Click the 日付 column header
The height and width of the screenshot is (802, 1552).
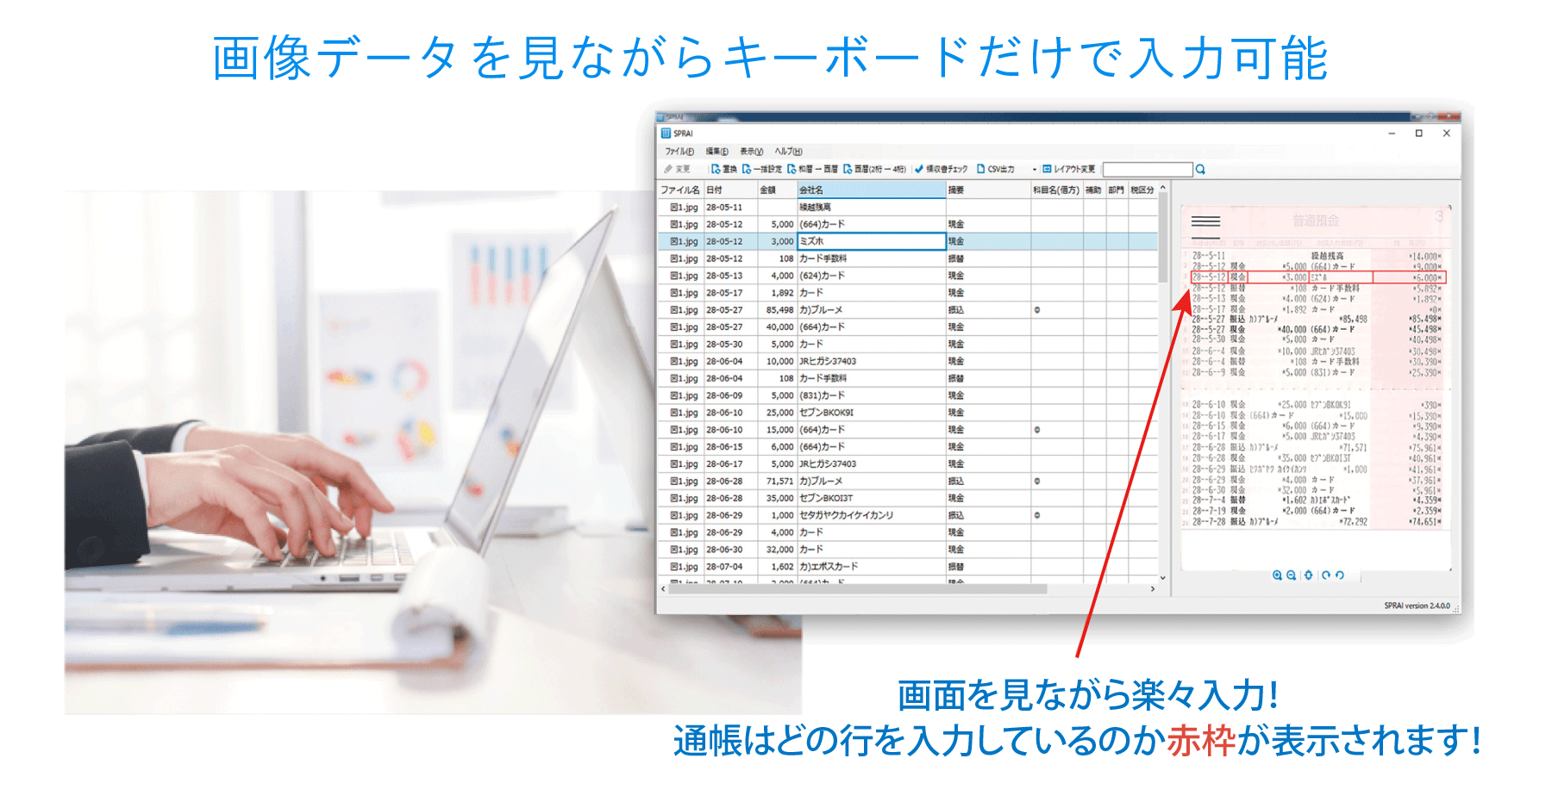tap(730, 190)
